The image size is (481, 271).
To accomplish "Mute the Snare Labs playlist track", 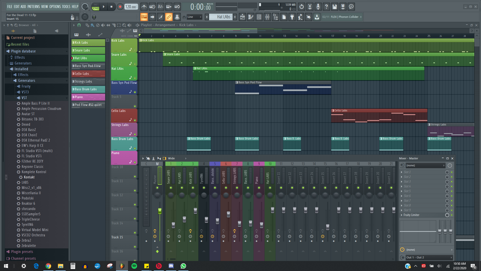I will pyautogui.click(x=135, y=64).
